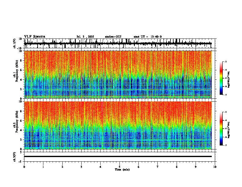
Task: Click the "-7" label on ch.1 color bar
Action: (226, 95)
